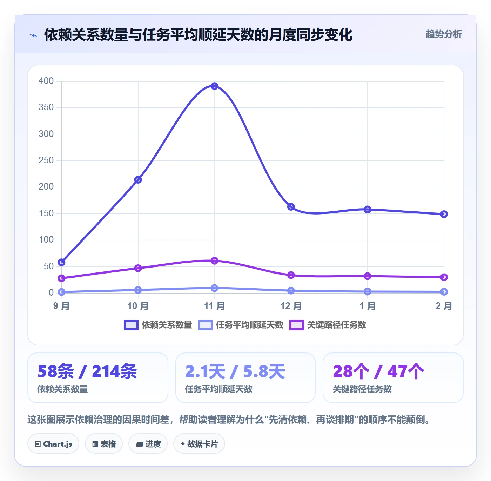This screenshot has height=481, width=491.
Task: Click the 数据卡片 tag chip
Action: point(199,444)
